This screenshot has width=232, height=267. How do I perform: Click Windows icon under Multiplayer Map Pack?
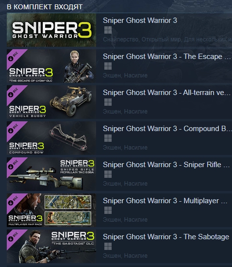108,210
